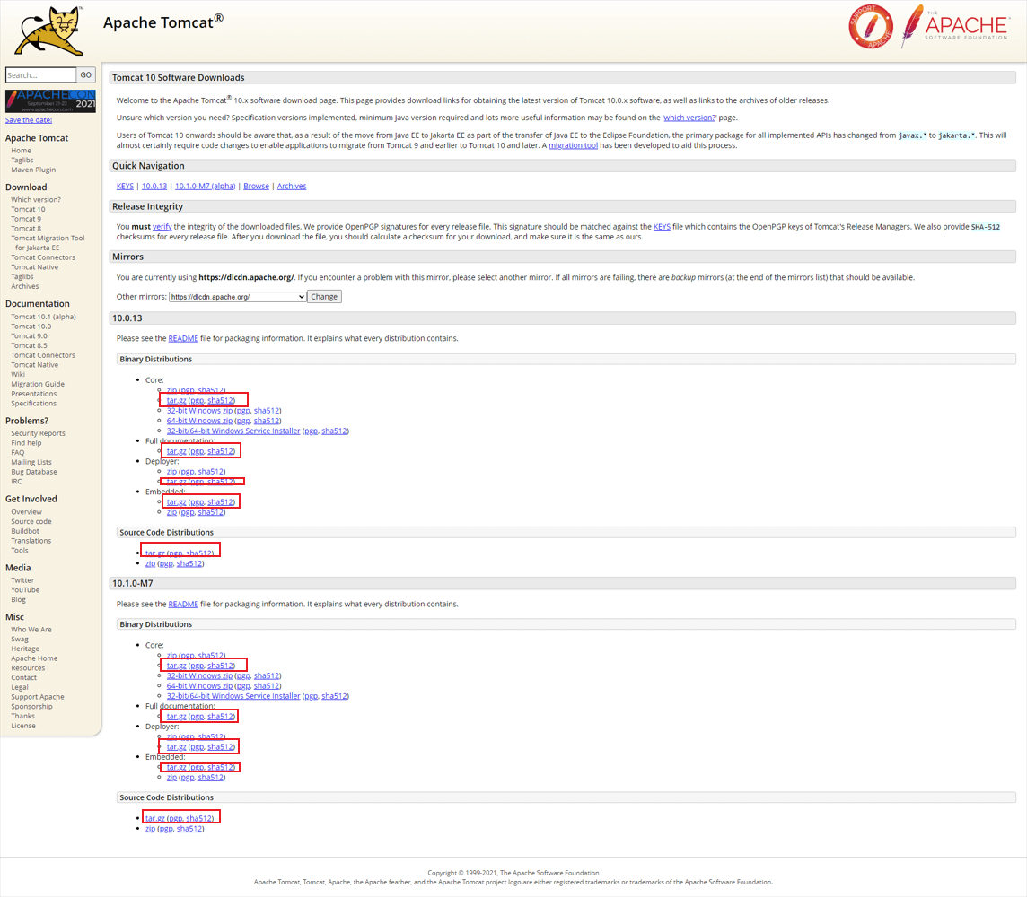Open Presentations sidebar link
The width and height of the screenshot is (1027, 897).
point(34,394)
